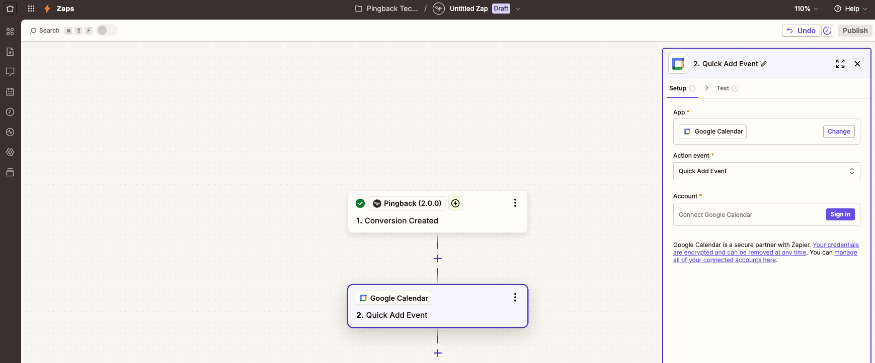Image resolution: width=875 pixels, height=363 pixels.
Task: Toggle the switch next to Search
Action: 107,30
